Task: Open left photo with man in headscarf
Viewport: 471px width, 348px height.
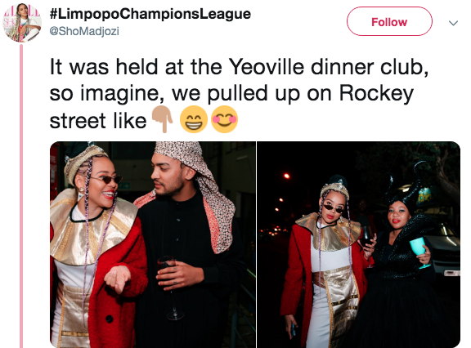Action: pos(153,244)
